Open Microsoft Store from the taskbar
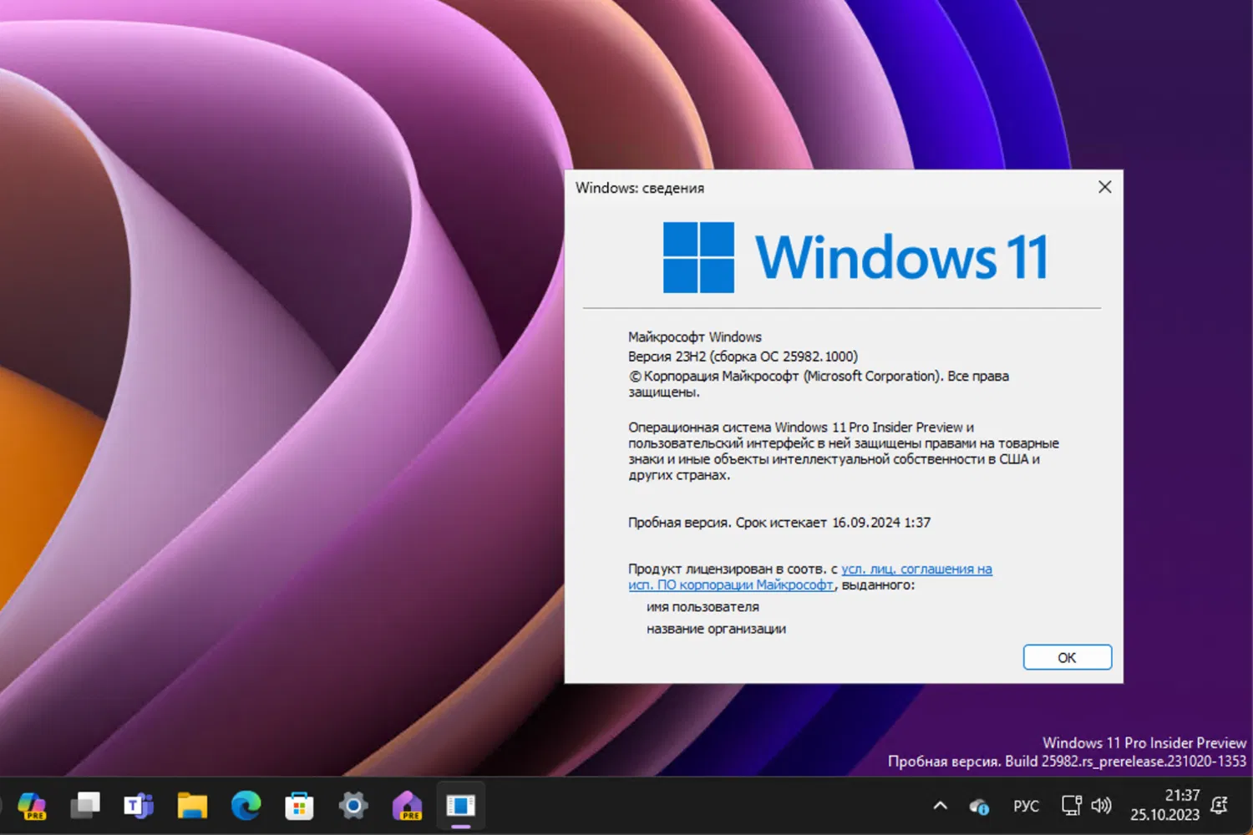 point(299,806)
